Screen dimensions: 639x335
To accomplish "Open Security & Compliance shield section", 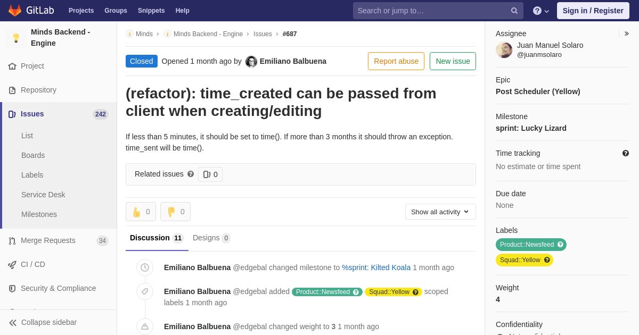I will click(x=12, y=289).
